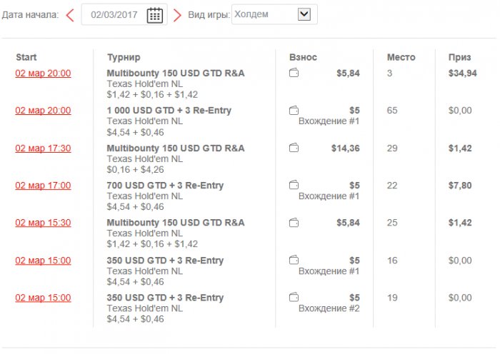Viewport: 500px width, 354px height.
Task: Click wallet icon in the 17:00 tournament row
Action: coord(294,185)
